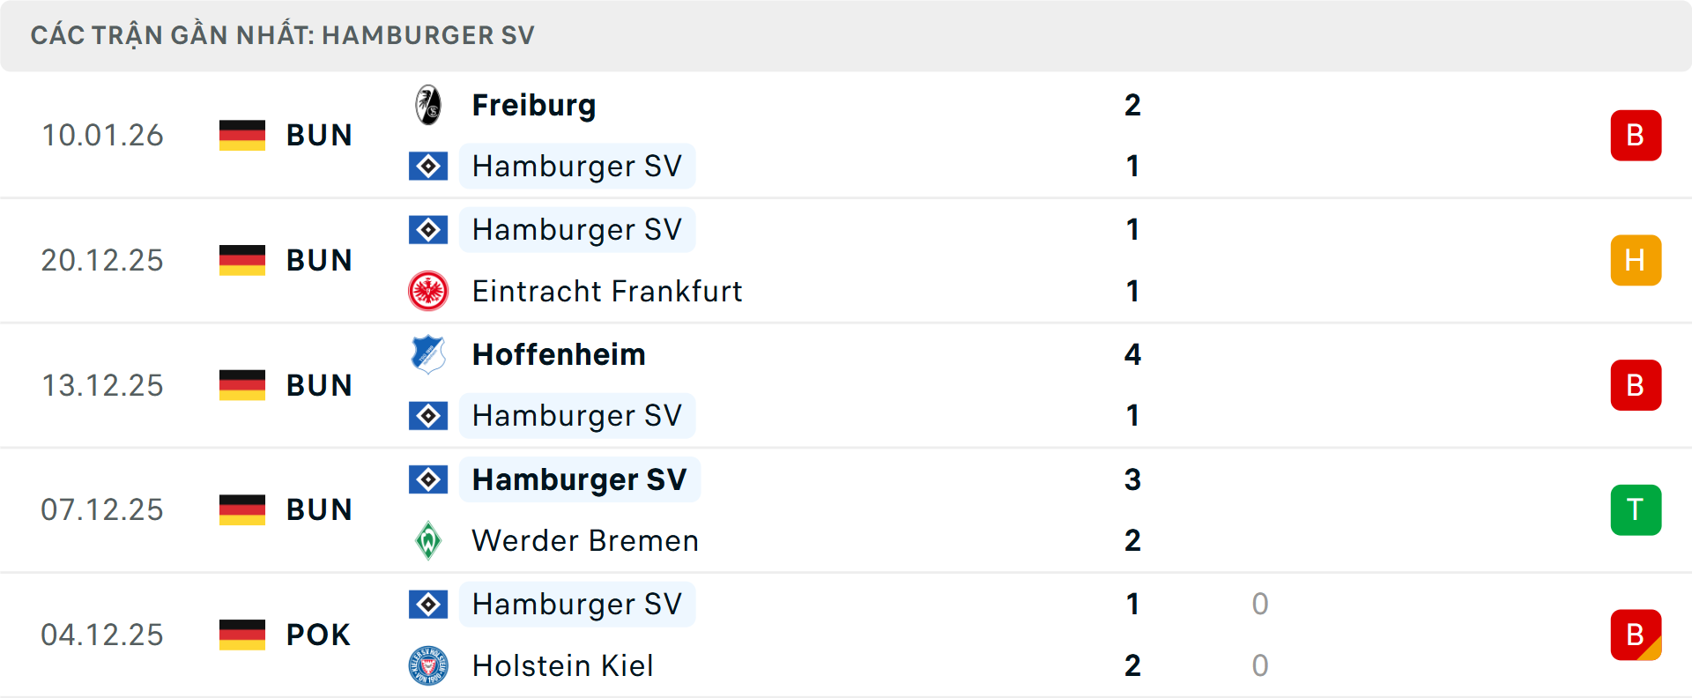The image size is (1692, 698).
Task: Click the red B badge for Freiburg match
Action: [x=1636, y=135]
